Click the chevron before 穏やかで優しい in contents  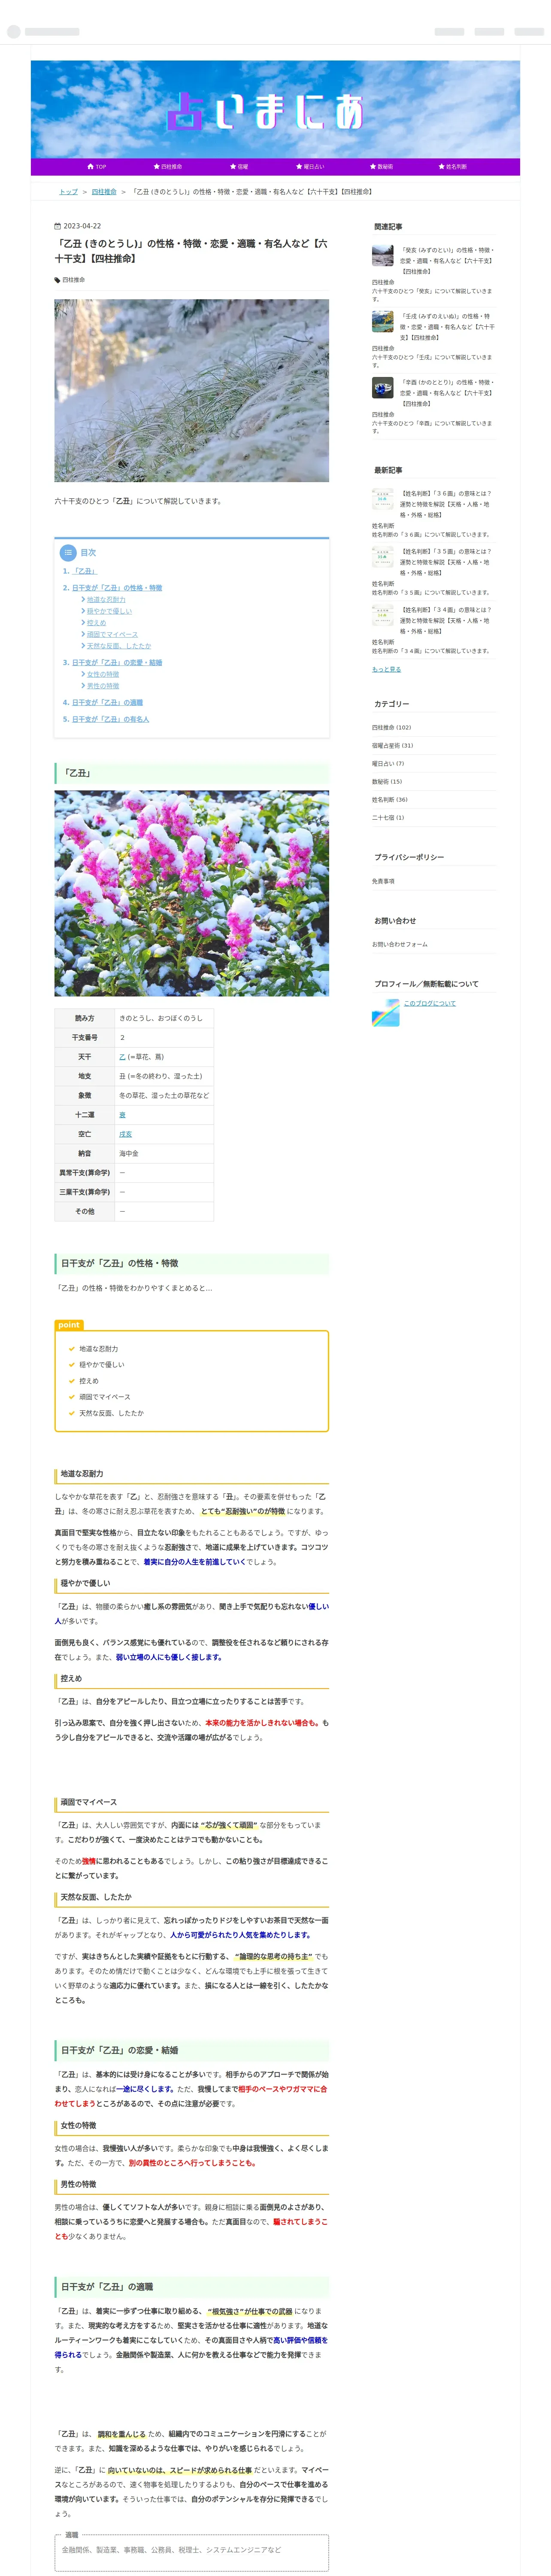pos(83,611)
